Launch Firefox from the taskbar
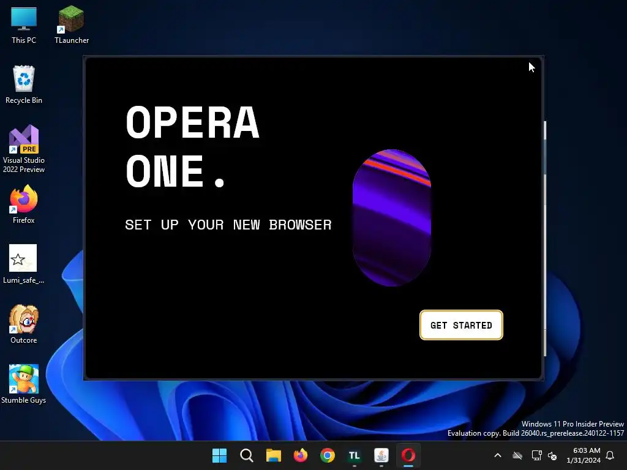This screenshot has height=470, width=627. pyautogui.click(x=300, y=455)
